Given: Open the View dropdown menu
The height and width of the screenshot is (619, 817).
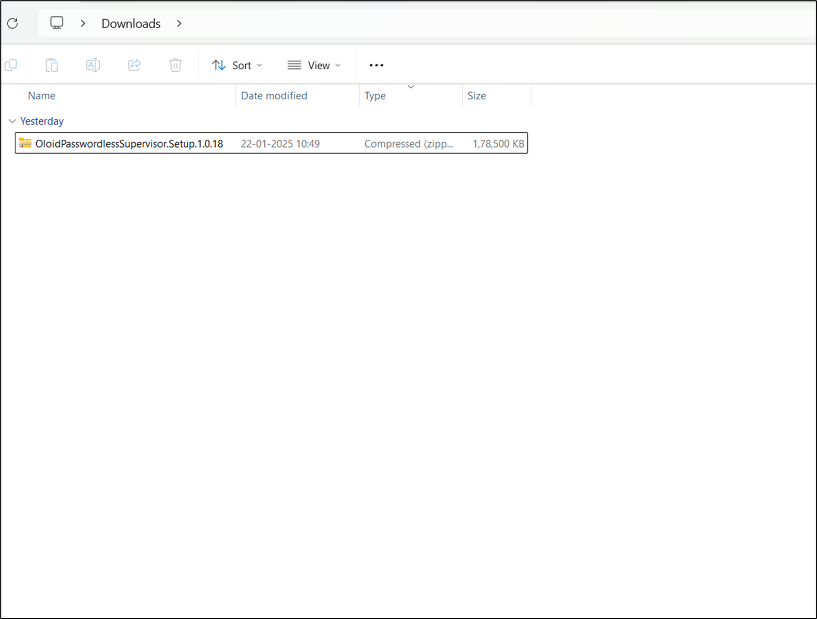Looking at the screenshot, I should [x=314, y=65].
